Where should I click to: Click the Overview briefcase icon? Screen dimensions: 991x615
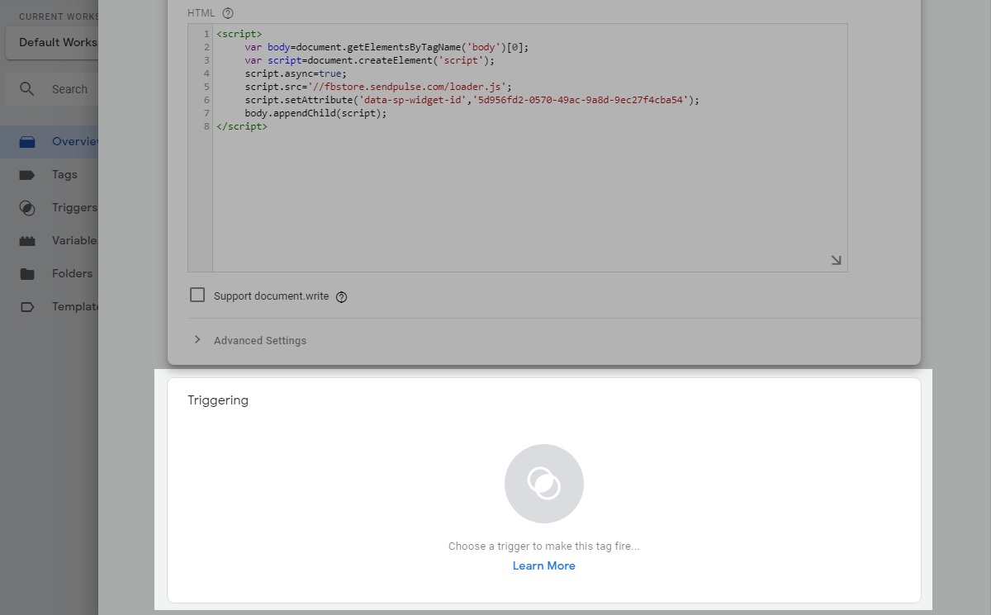click(27, 142)
